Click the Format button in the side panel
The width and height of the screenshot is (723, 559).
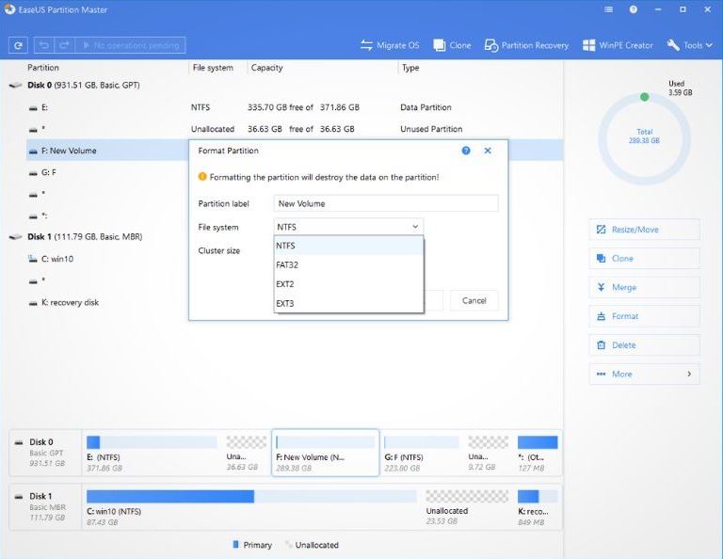[x=644, y=316]
